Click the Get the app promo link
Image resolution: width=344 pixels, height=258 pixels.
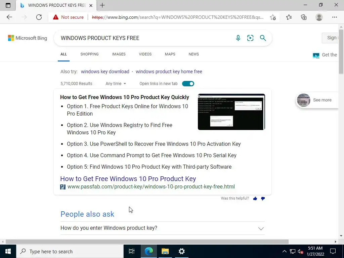coord(325,55)
